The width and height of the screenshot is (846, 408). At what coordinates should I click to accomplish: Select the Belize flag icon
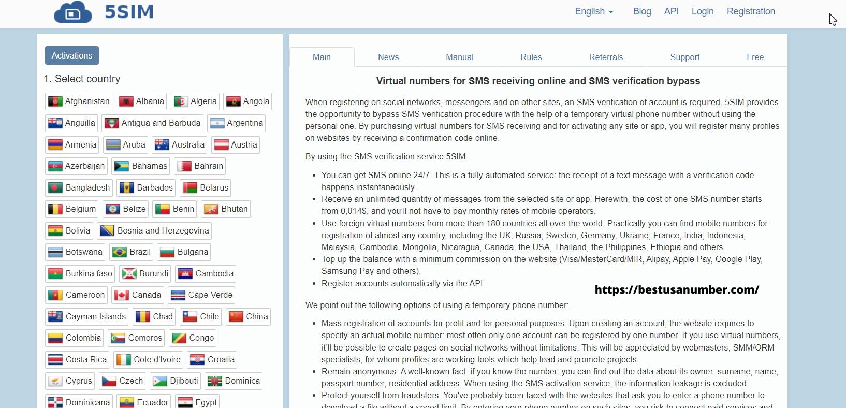(113, 209)
